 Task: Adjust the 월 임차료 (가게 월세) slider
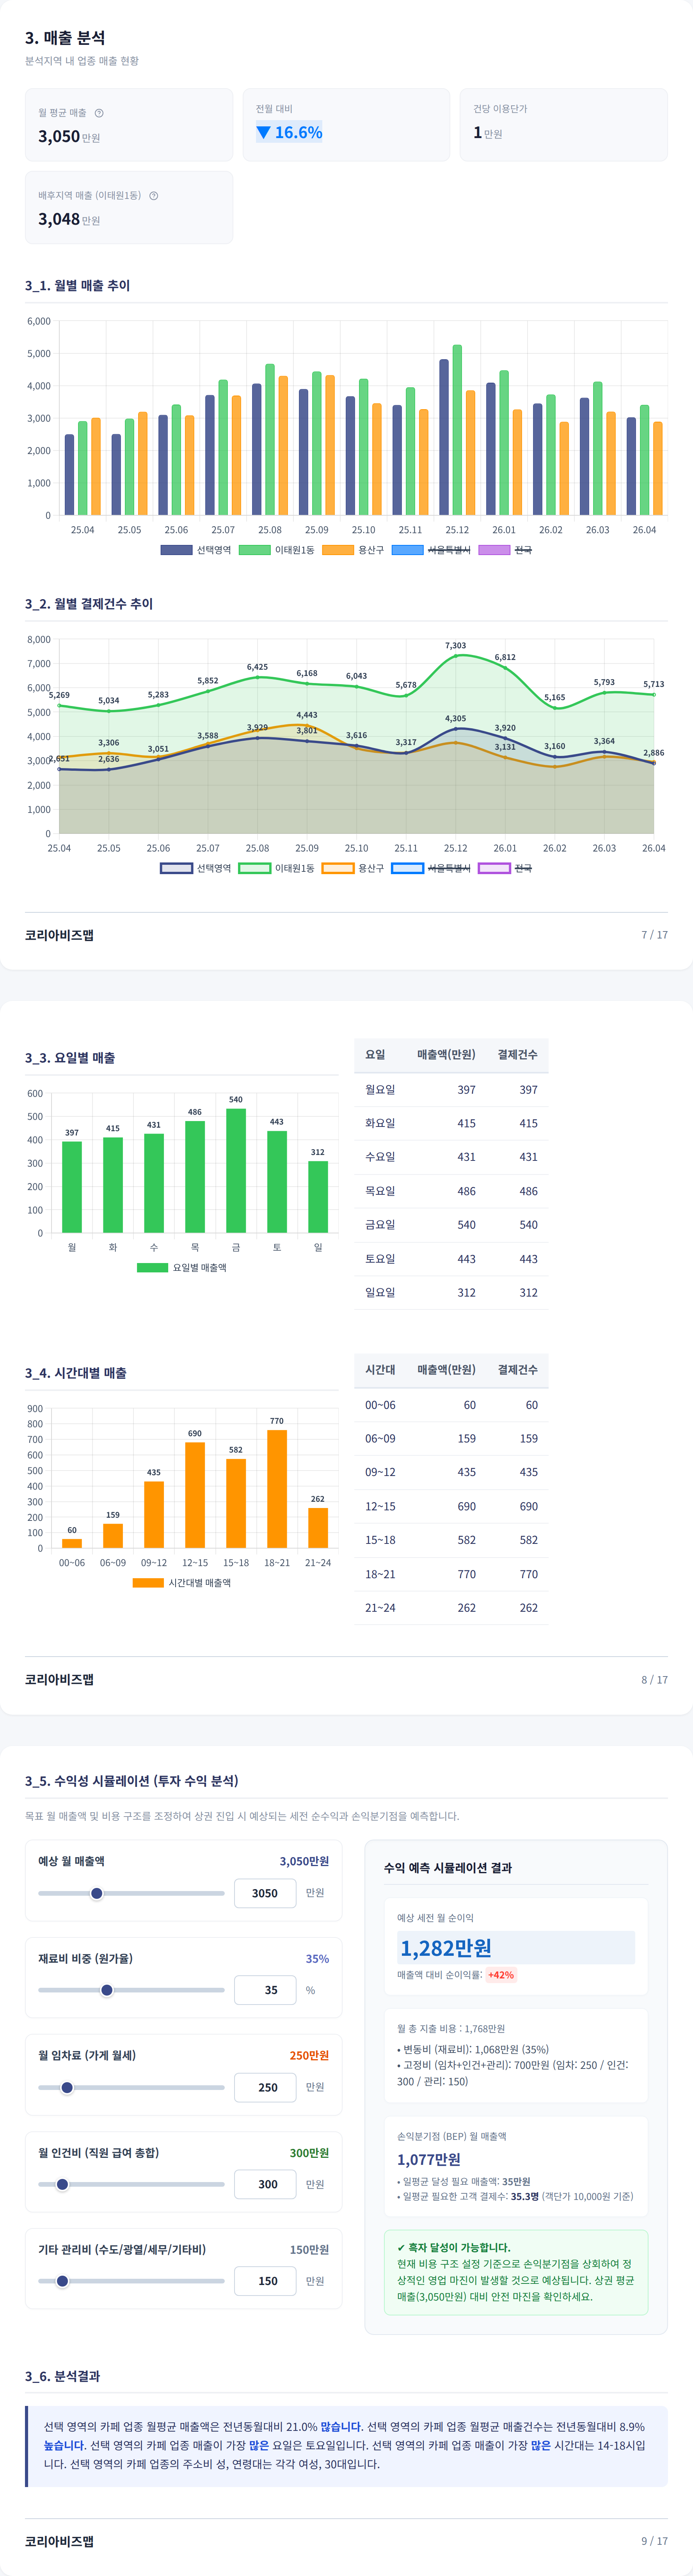click(x=131, y=2087)
